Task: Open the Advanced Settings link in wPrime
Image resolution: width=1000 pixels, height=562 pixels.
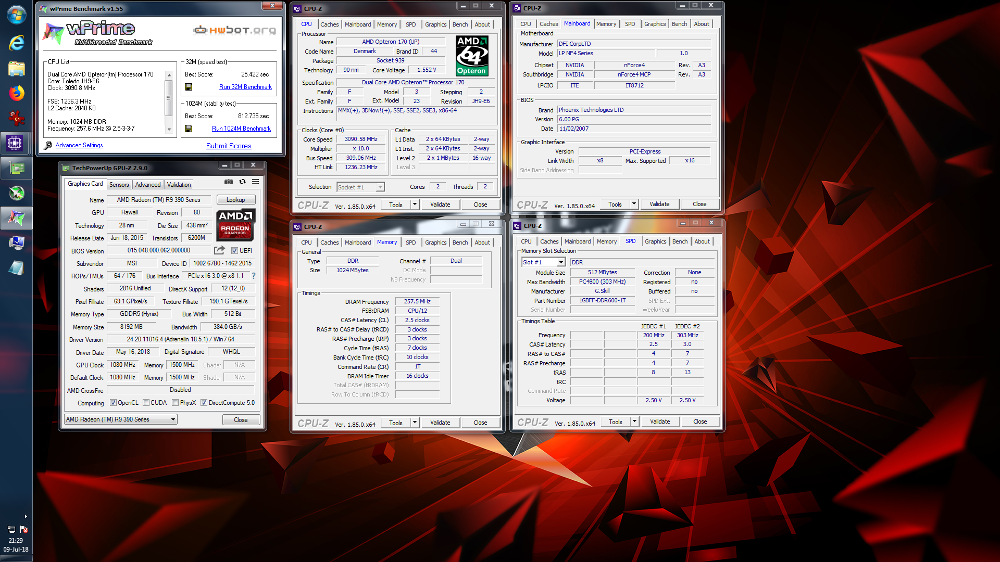Action: point(79,145)
